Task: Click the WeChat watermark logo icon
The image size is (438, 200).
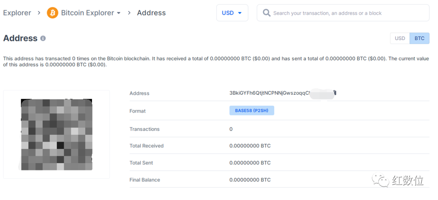Action: pyautogui.click(x=380, y=180)
